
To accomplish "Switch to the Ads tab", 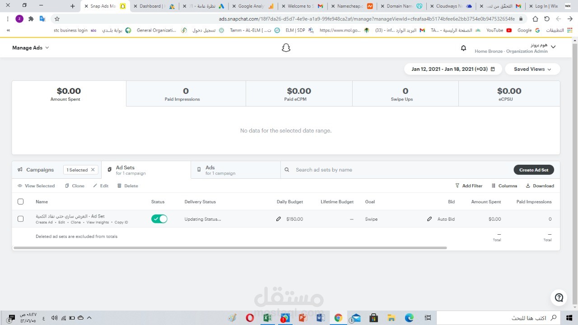I will [x=235, y=170].
